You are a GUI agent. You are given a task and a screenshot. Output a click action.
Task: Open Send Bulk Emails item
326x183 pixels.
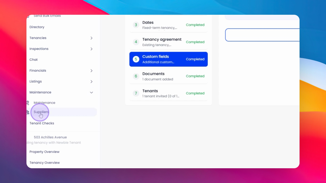click(47, 16)
